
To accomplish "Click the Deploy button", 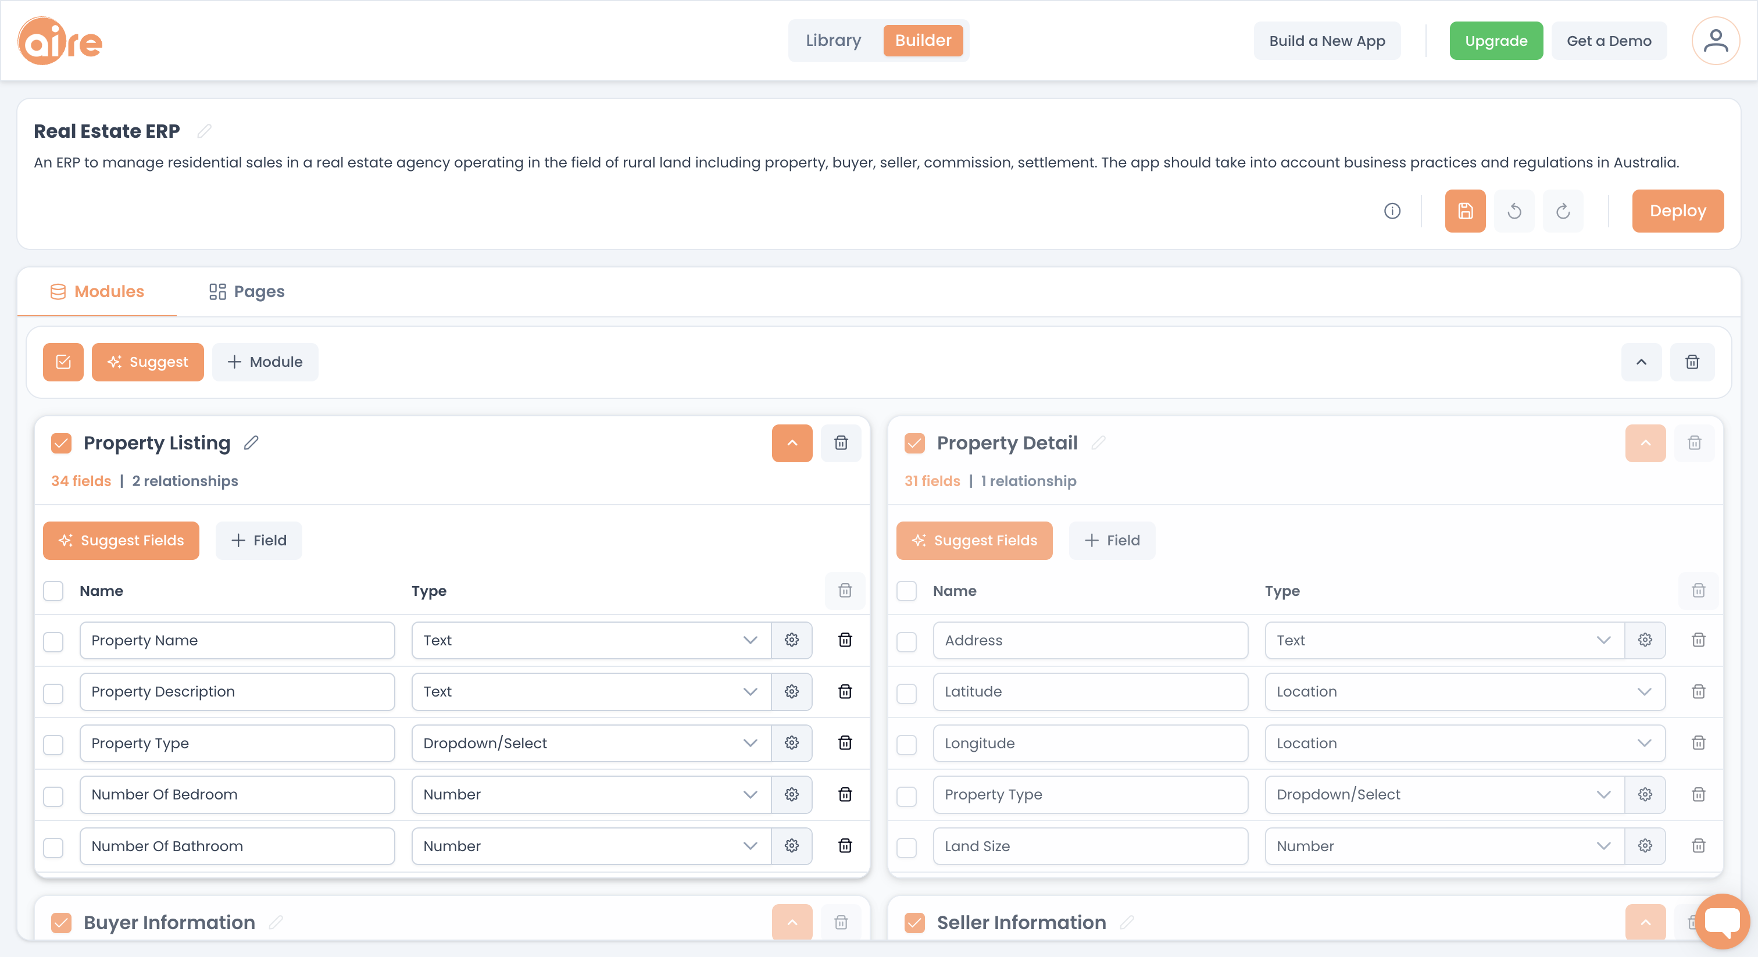I will coord(1677,211).
